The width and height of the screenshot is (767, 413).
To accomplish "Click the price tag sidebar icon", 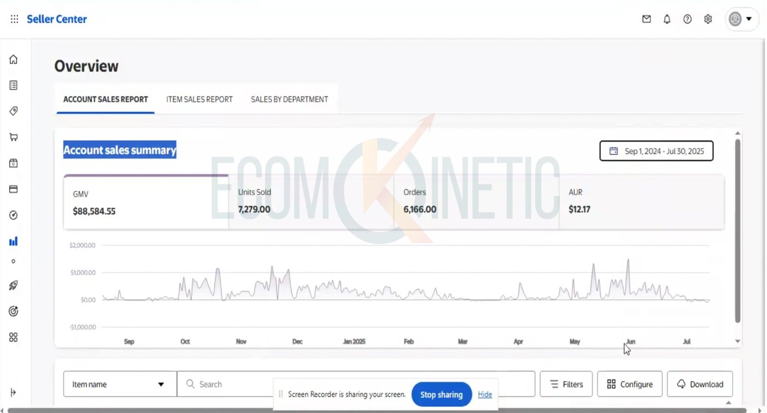I will click(13, 111).
